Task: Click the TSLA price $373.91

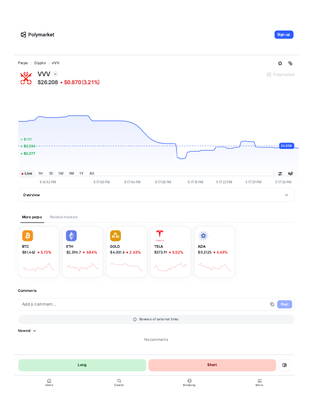Action: pos(160,252)
